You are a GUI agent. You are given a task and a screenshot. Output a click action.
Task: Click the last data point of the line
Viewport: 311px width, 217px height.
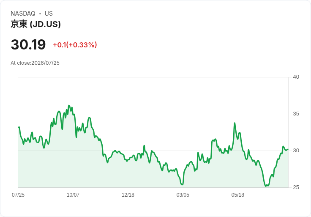click(288, 149)
